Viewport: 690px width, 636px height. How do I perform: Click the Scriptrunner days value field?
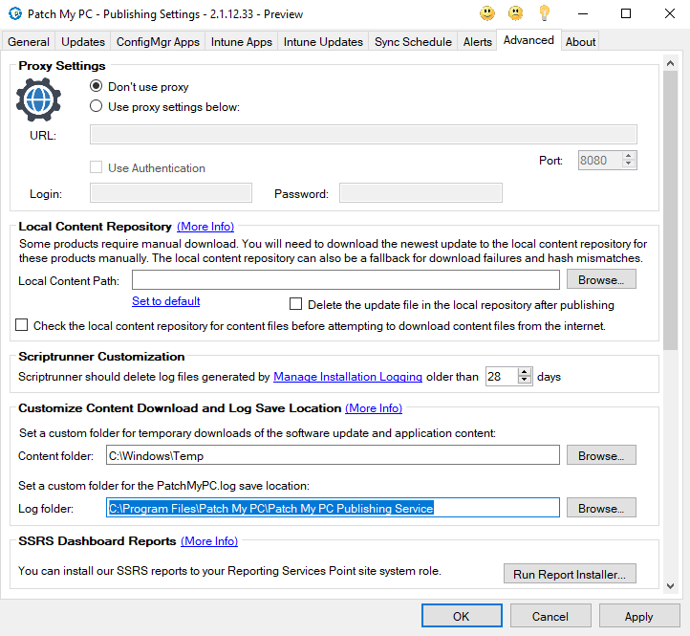click(502, 377)
